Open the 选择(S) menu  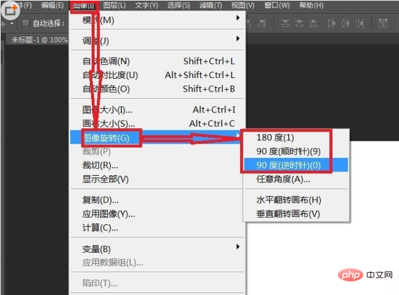tap(179, 5)
